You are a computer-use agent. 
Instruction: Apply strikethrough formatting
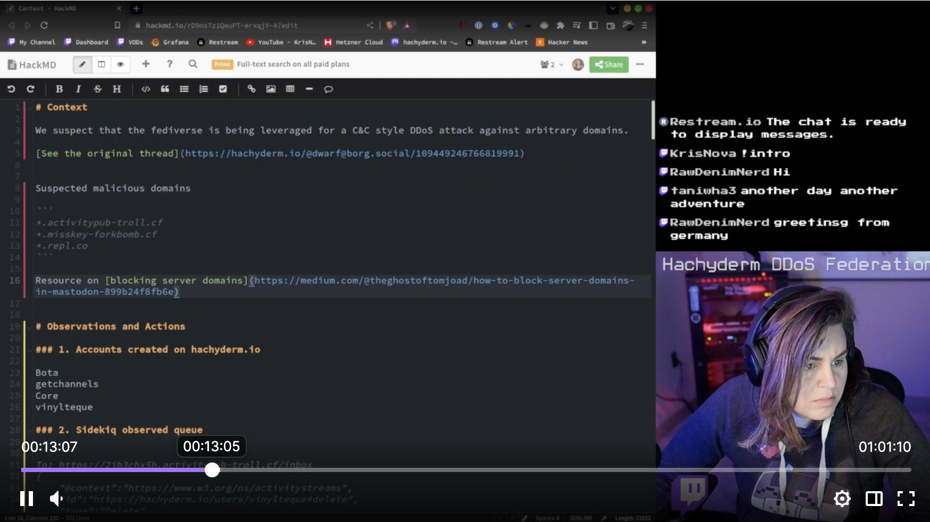coord(97,89)
